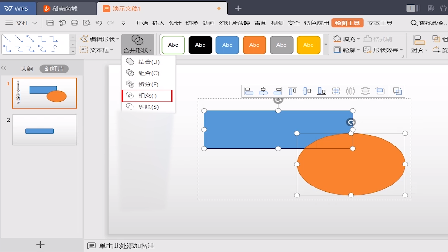
Task: Expand the shapes gallery list
Action: (x=73, y=51)
